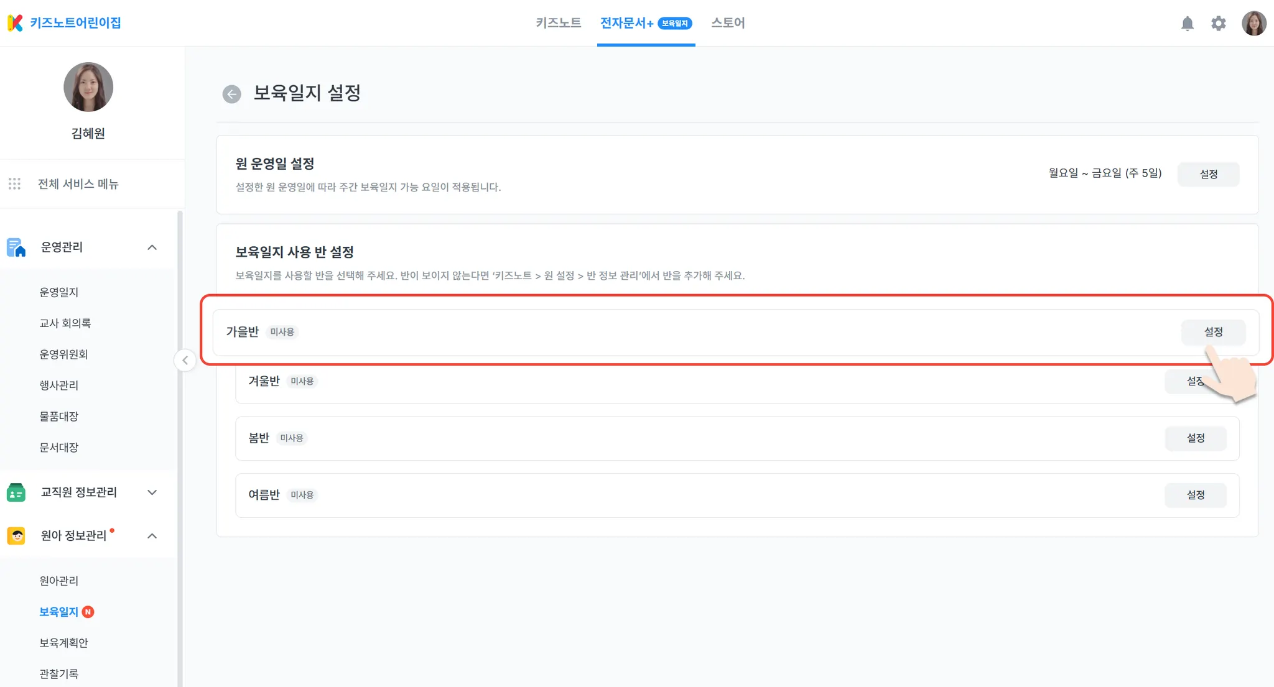Click the 전체 서비스 메뉴 grid icon
Image resolution: width=1274 pixels, height=687 pixels.
click(14, 184)
